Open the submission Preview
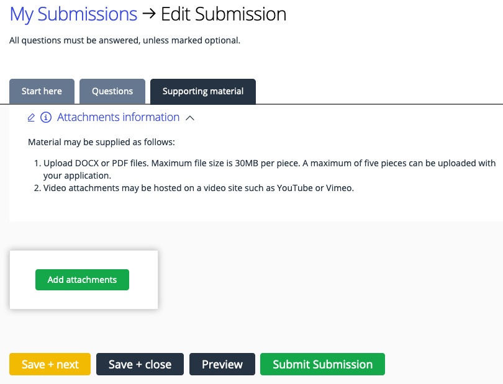The height and width of the screenshot is (384, 503). pyautogui.click(x=222, y=364)
